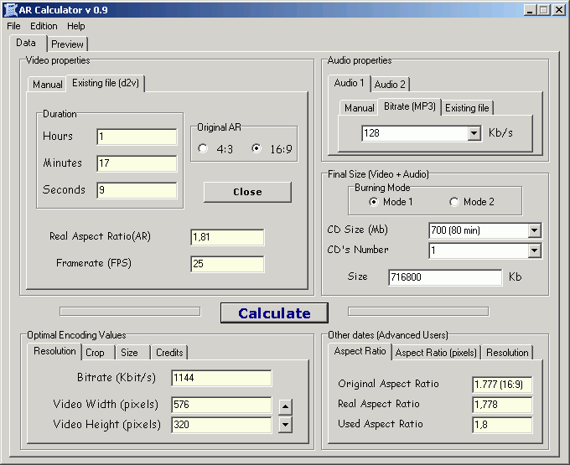Screen dimensions: 570x465
Task: Switch to the Audio 1 tab
Action: (349, 83)
